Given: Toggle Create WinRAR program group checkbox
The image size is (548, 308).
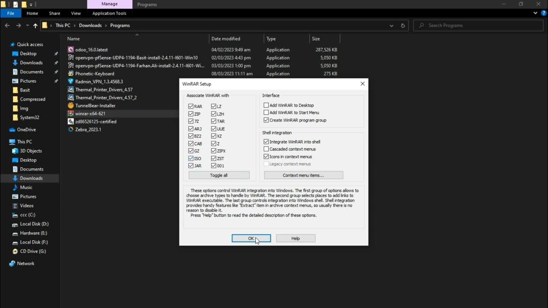Looking at the screenshot, I should [266, 120].
